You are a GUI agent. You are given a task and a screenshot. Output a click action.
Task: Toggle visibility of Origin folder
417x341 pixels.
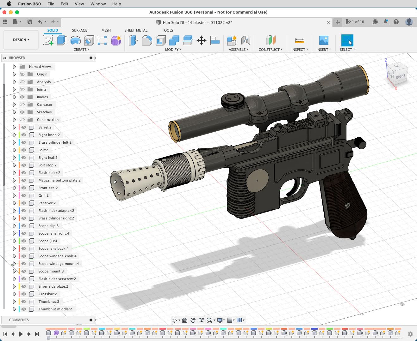click(22, 74)
